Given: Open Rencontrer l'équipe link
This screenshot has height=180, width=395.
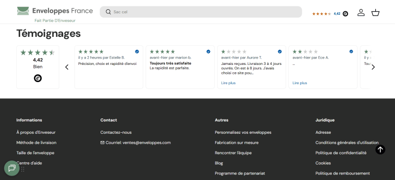Looking at the screenshot, I should coord(233,153).
